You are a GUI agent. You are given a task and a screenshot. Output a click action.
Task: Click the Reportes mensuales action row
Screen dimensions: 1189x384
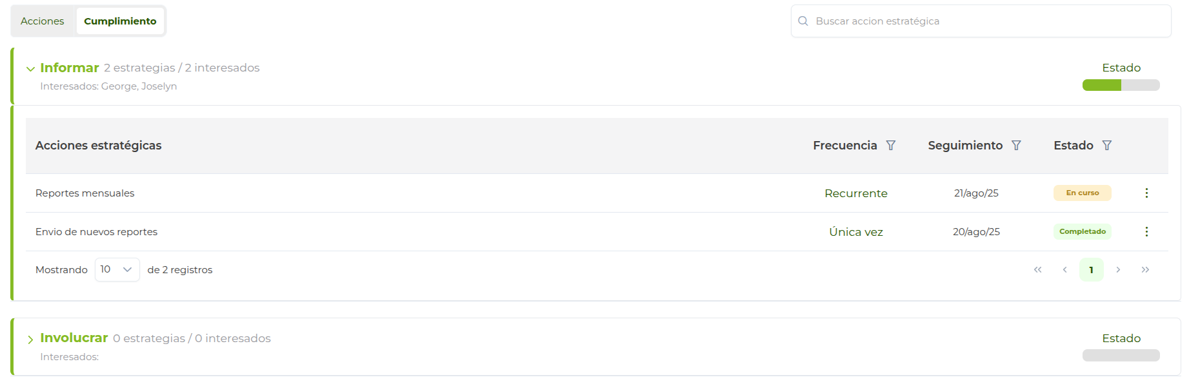pyautogui.click(x=85, y=193)
